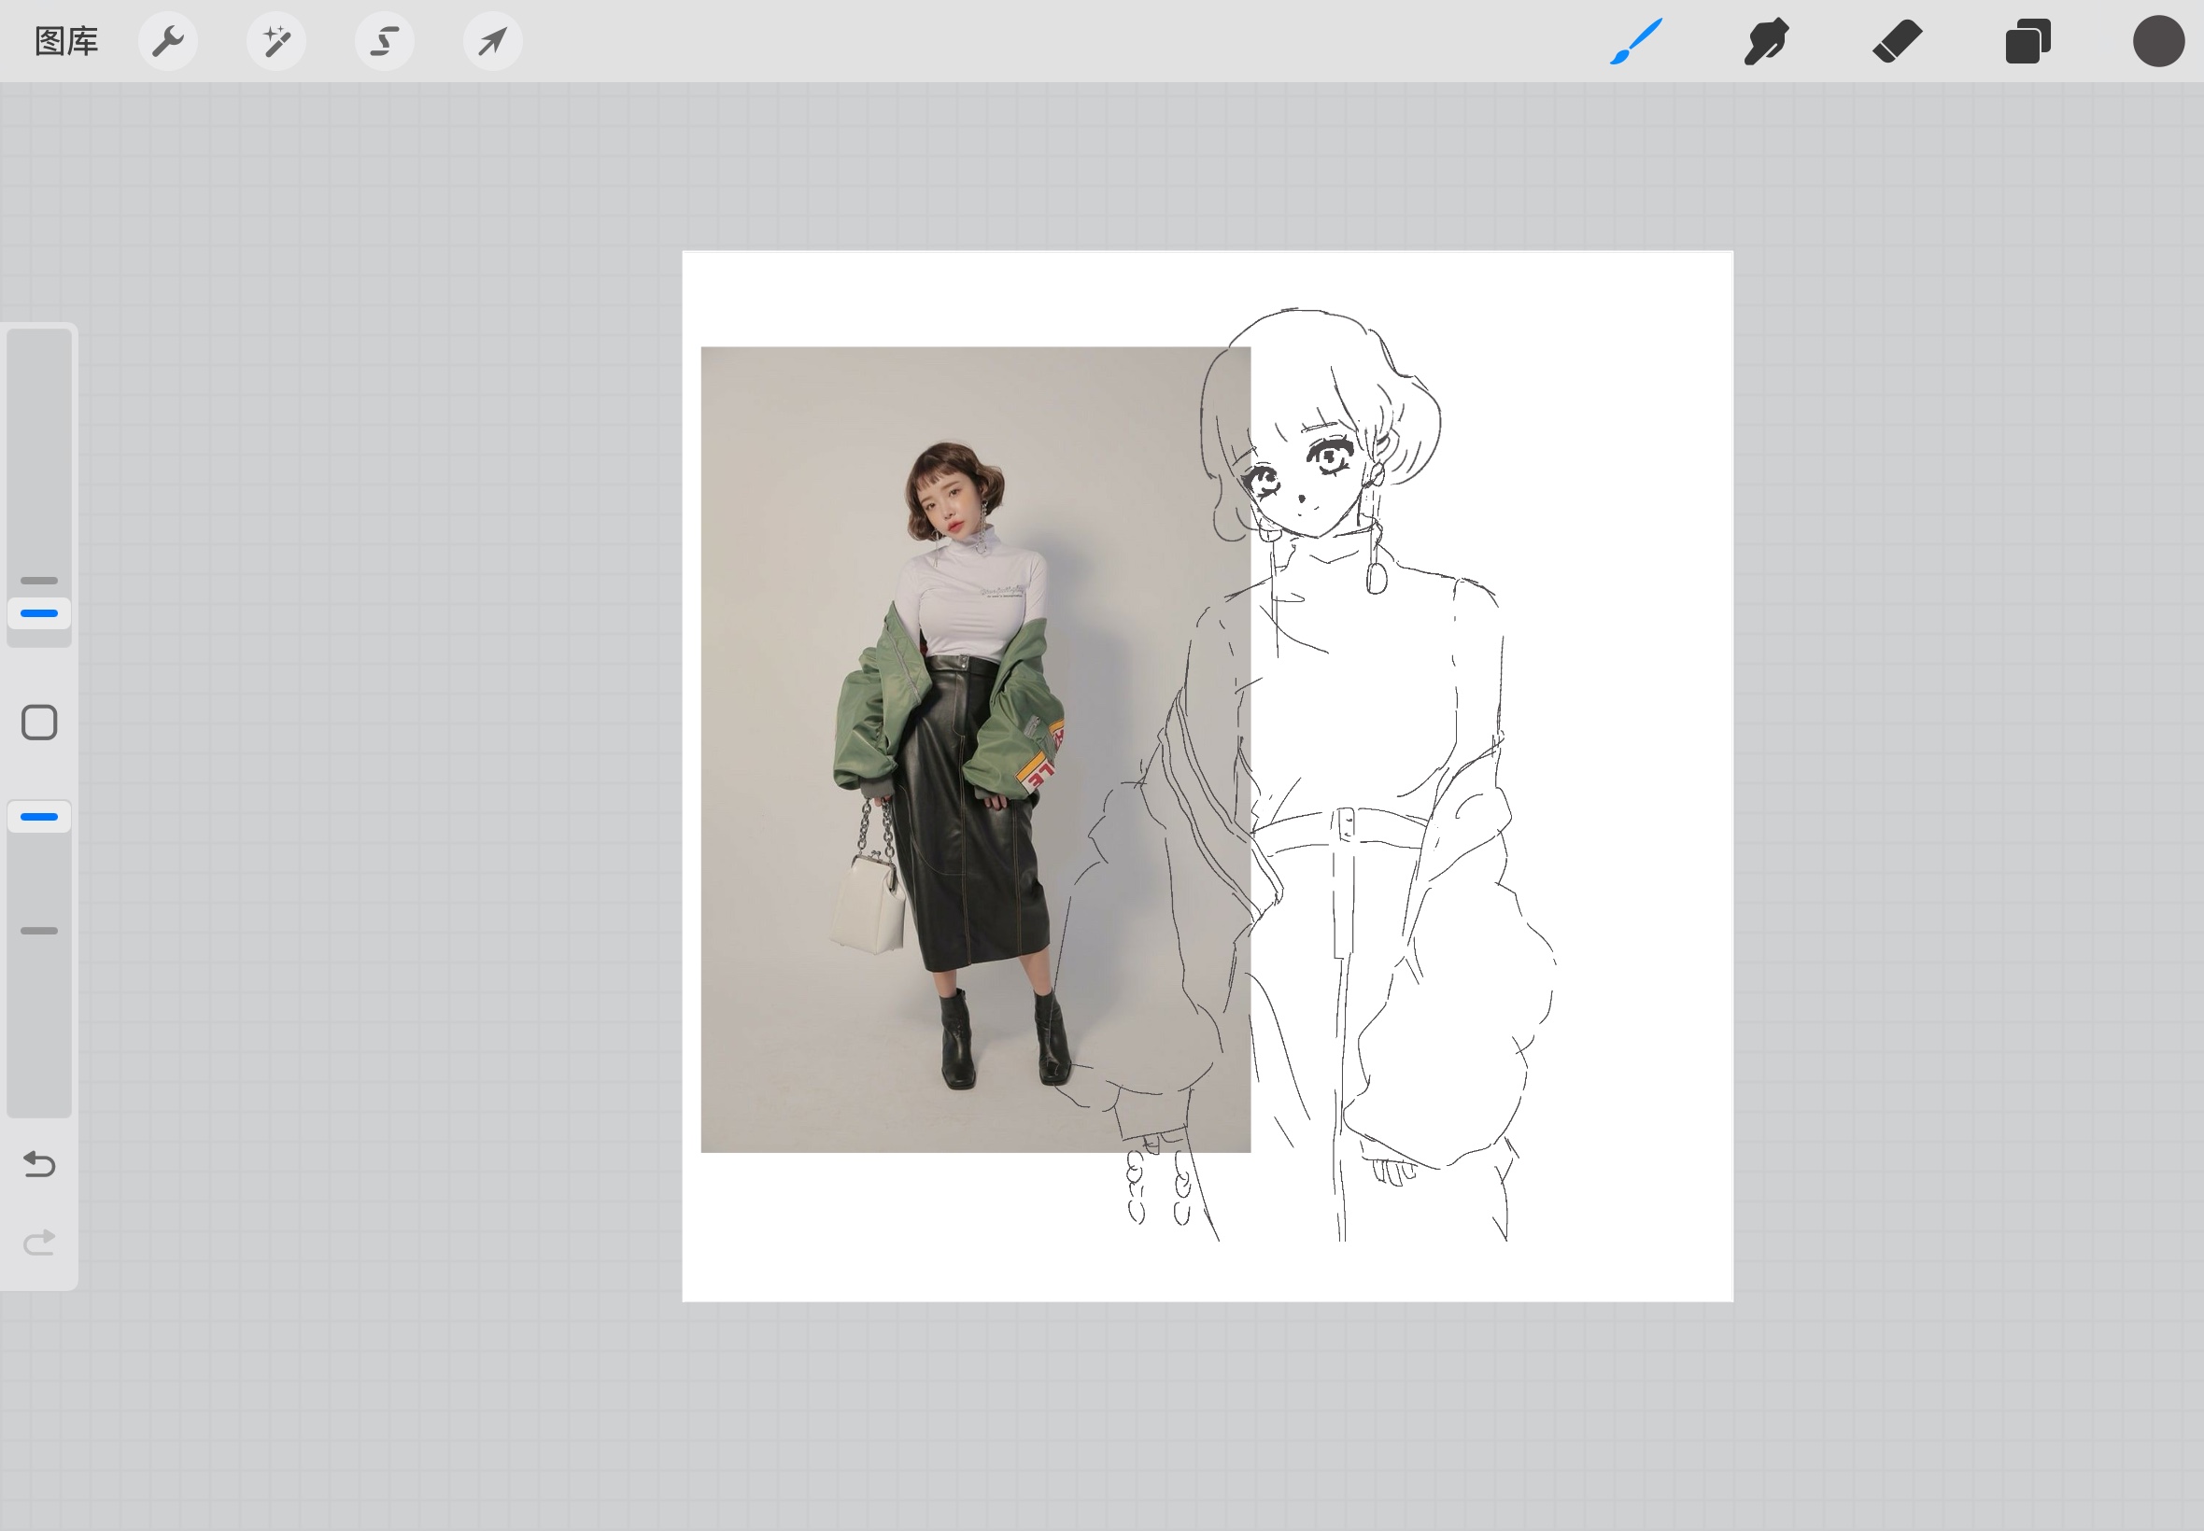Redo the last undone stroke
Screen dimensions: 2204x1531
(39, 1243)
